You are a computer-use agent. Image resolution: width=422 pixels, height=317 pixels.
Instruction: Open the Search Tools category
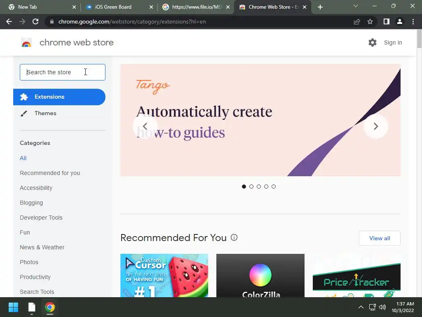coord(37,292)
